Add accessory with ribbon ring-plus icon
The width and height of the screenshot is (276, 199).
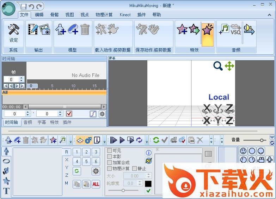click(73, 29)
